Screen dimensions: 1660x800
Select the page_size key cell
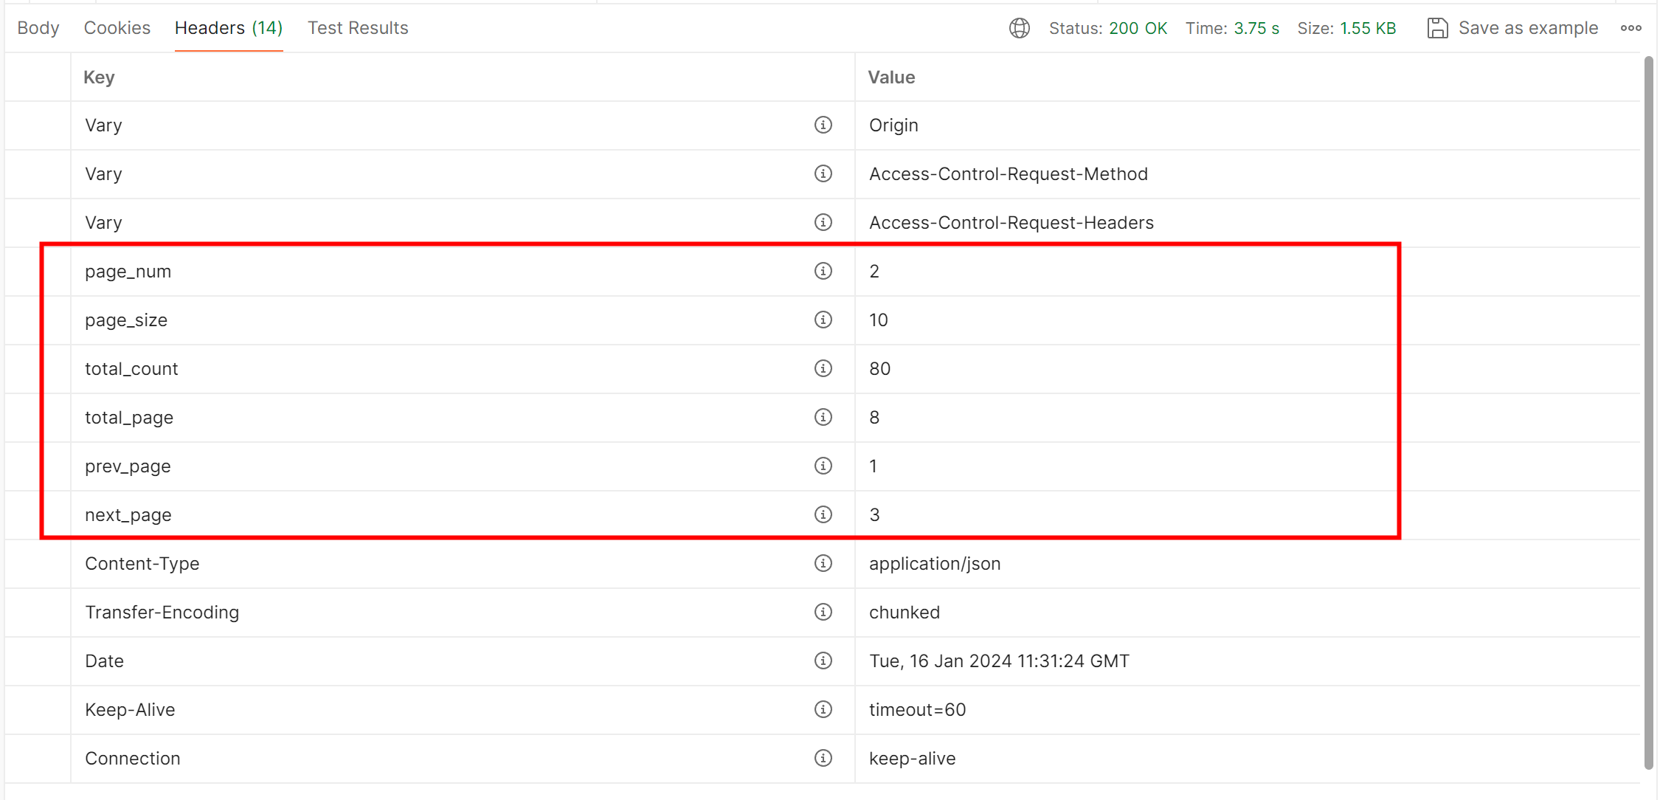coord(463,320)
